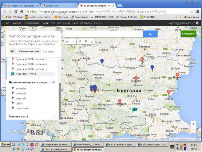Click the undo arrow in the map toolbar

67,42
